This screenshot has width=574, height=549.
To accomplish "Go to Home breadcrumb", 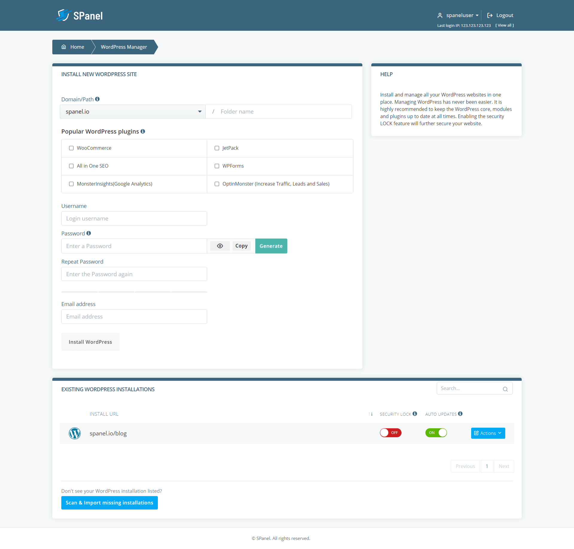I will [73, 47].
